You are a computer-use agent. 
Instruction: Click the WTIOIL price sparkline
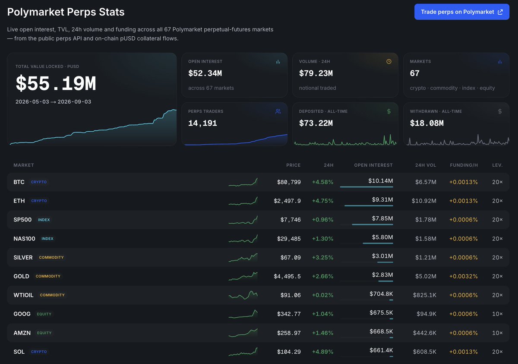[x=243, y=295]
